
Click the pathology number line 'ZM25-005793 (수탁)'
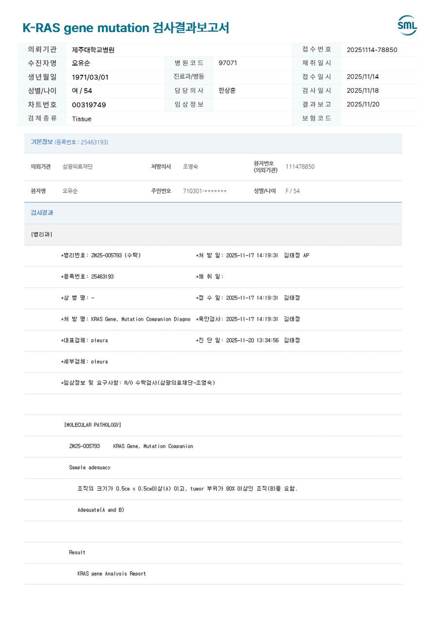[101, 255]
